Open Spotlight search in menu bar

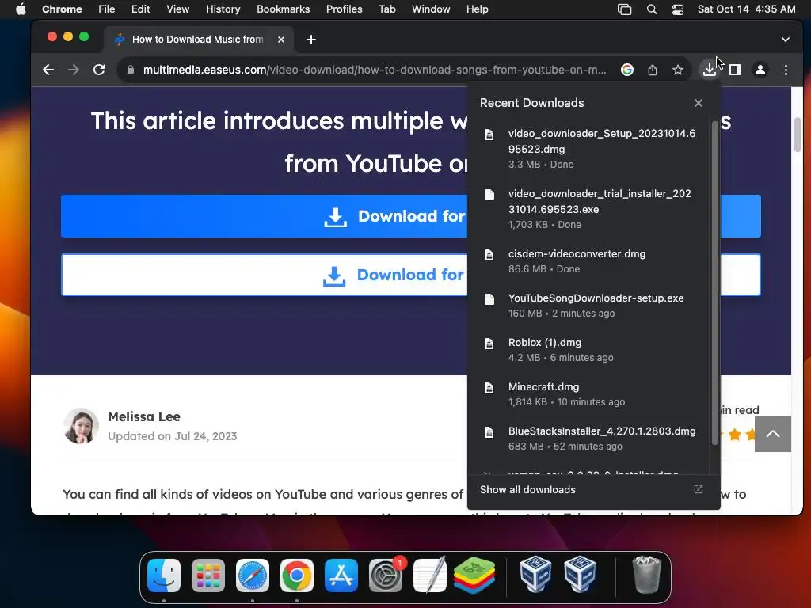tap(652, 9)
